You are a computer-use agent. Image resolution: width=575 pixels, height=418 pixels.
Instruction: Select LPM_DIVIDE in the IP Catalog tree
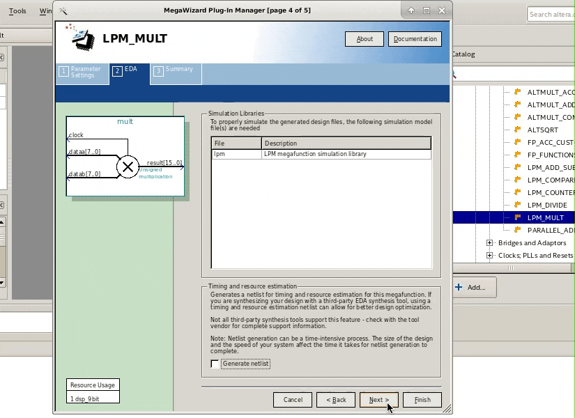pos(547,205)
